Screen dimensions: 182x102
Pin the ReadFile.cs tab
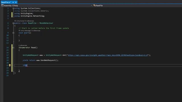click(x=13, y=2)
